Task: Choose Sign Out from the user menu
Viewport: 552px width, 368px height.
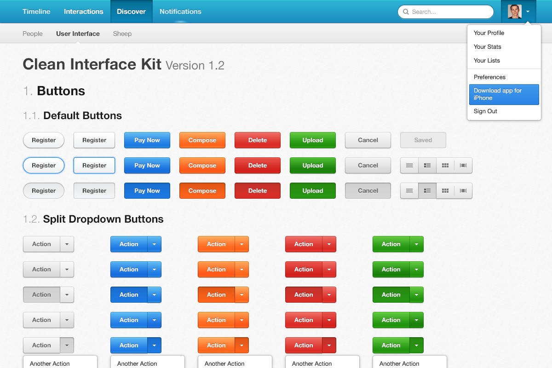Action: pyautogui.click(x=504, y=111)
